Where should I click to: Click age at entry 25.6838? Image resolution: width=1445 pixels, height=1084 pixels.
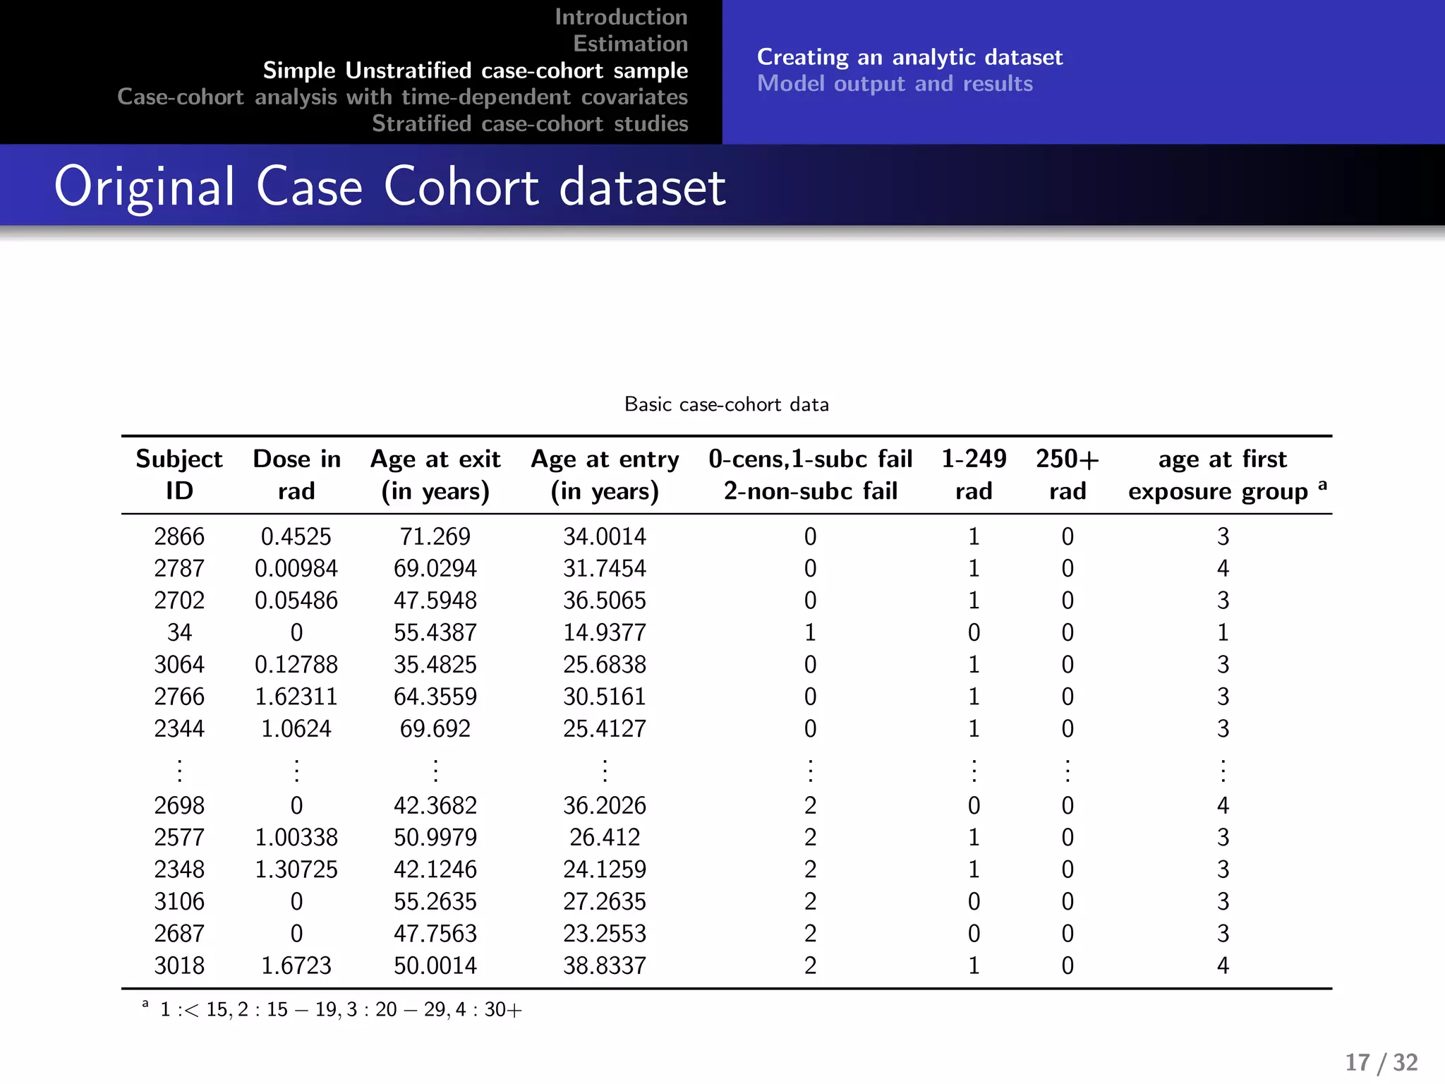click(x=605, y=665)
